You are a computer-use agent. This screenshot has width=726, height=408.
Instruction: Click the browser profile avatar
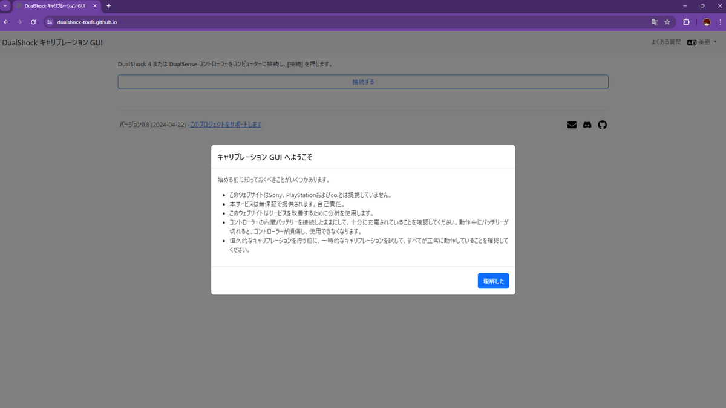[x=706, y=21]
